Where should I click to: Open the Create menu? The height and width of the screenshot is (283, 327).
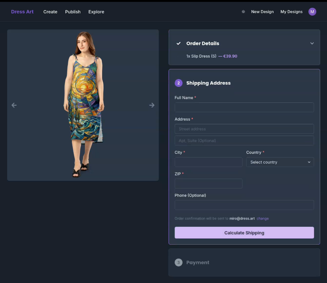pyautogui.click(x=50, y=12)
